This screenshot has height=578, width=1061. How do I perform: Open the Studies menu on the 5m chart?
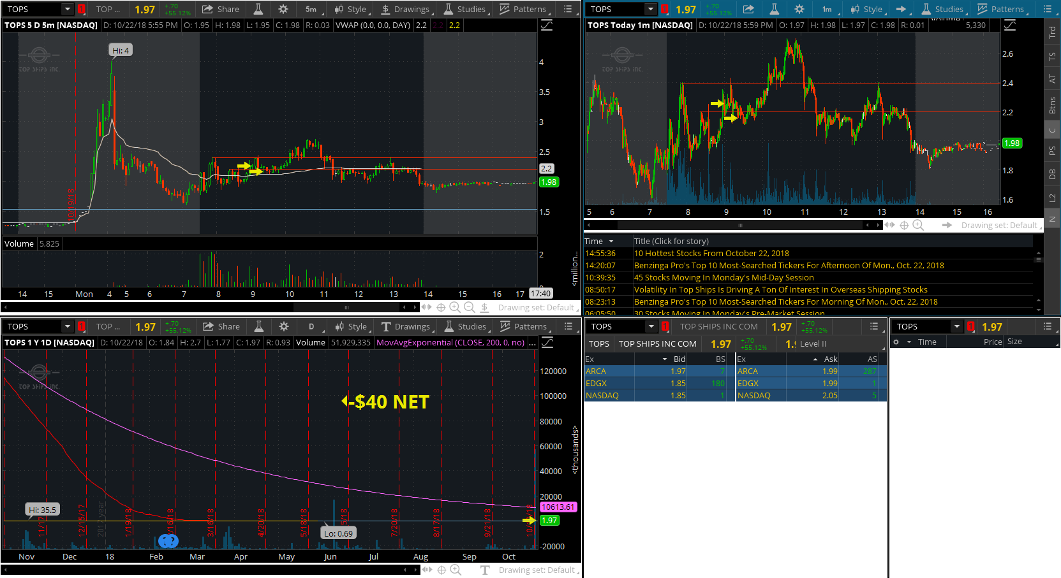coord(464,9)
